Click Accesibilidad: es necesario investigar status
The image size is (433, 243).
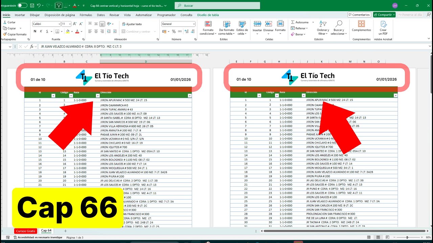click(38, 238)
